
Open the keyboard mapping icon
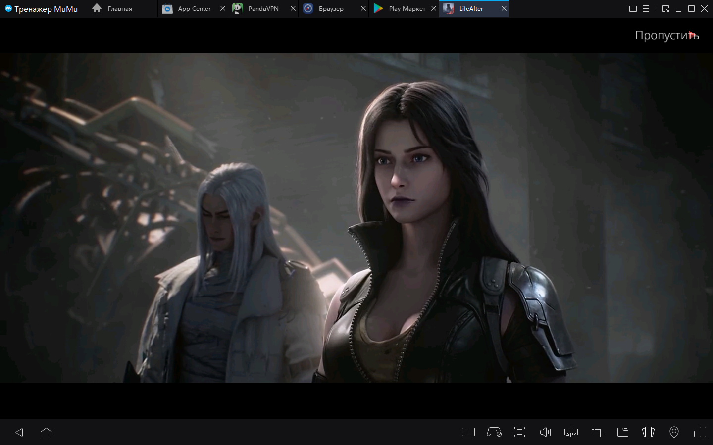[x=468, y=432]
